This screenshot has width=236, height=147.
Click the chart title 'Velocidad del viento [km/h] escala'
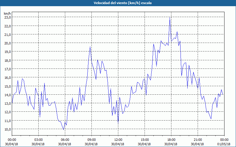tap(122, 3)
